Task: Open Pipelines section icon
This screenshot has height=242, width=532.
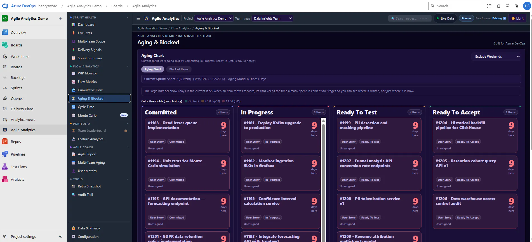Action: (5, 154)
